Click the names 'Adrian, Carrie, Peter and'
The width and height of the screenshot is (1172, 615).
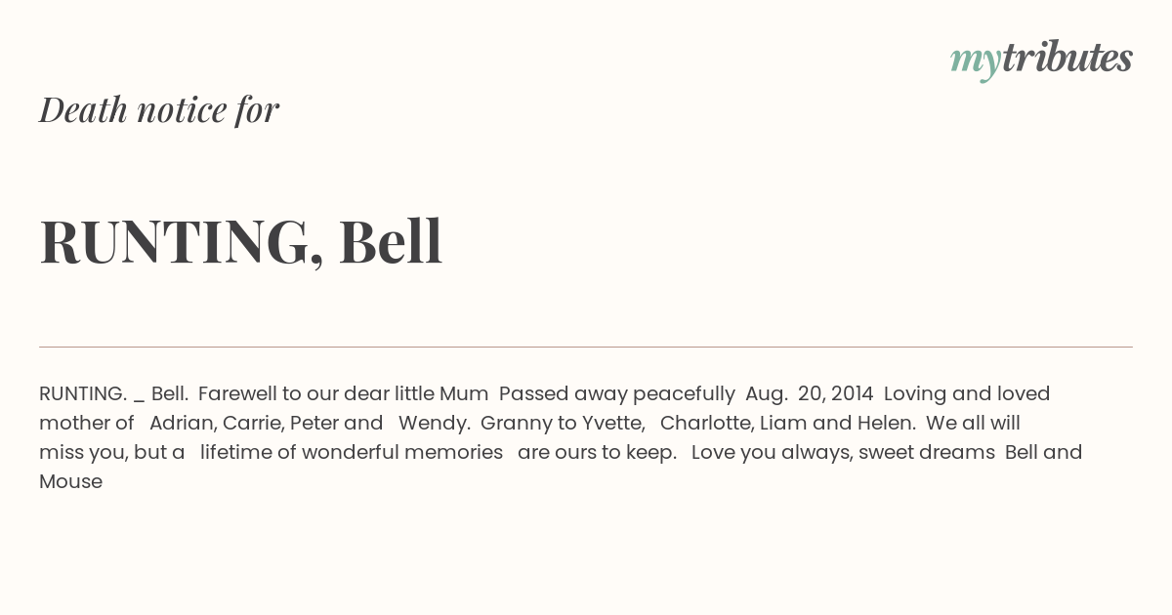coord(266,424)
